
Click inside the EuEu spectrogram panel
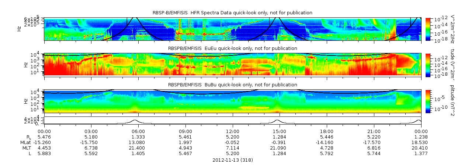coord(232,65)
